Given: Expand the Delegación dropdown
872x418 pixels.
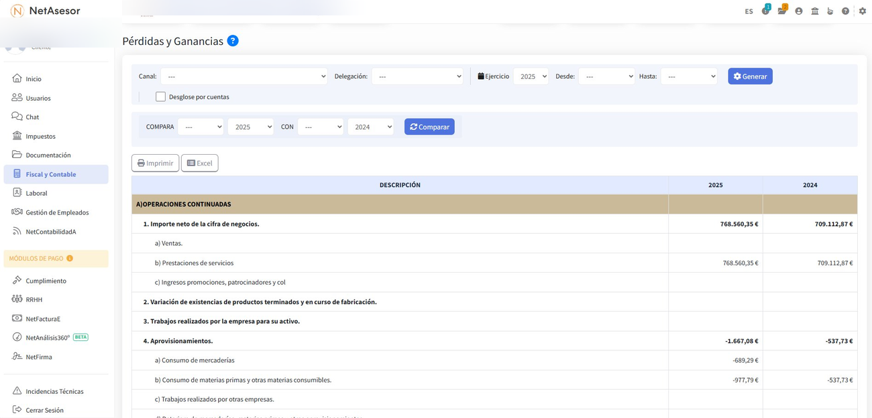Looking at the screenshot, I should pos(417,76).
